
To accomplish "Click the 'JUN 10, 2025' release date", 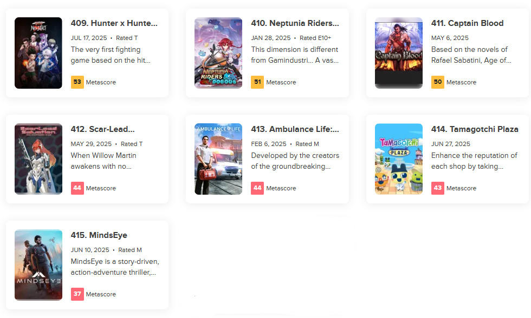I will pos(90,250).
